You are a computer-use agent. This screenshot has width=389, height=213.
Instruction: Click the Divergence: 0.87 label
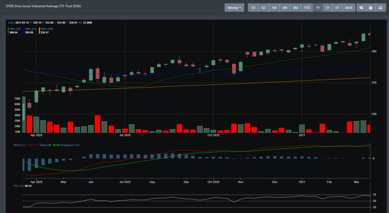[70, 145]
